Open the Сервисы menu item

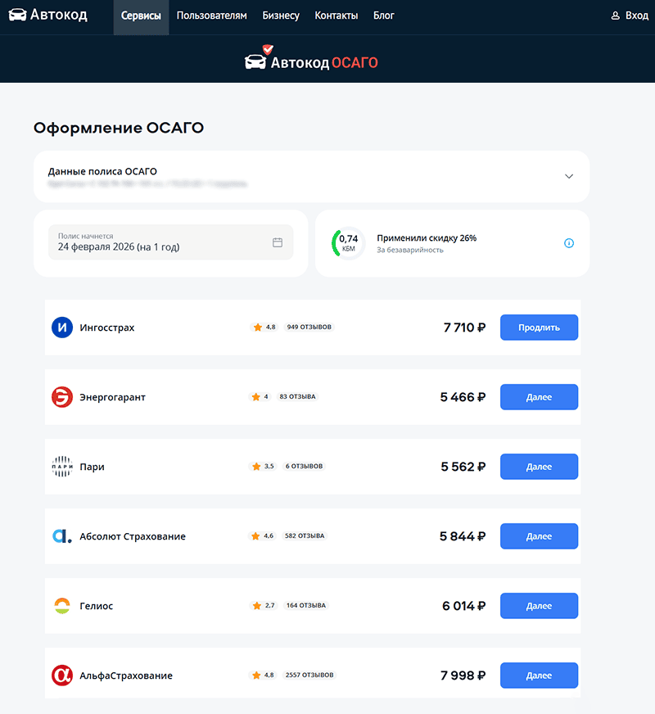click(x=141, y=17)
